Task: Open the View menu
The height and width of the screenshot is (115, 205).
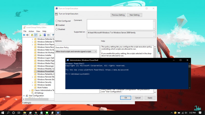Action: coord(38,31)
